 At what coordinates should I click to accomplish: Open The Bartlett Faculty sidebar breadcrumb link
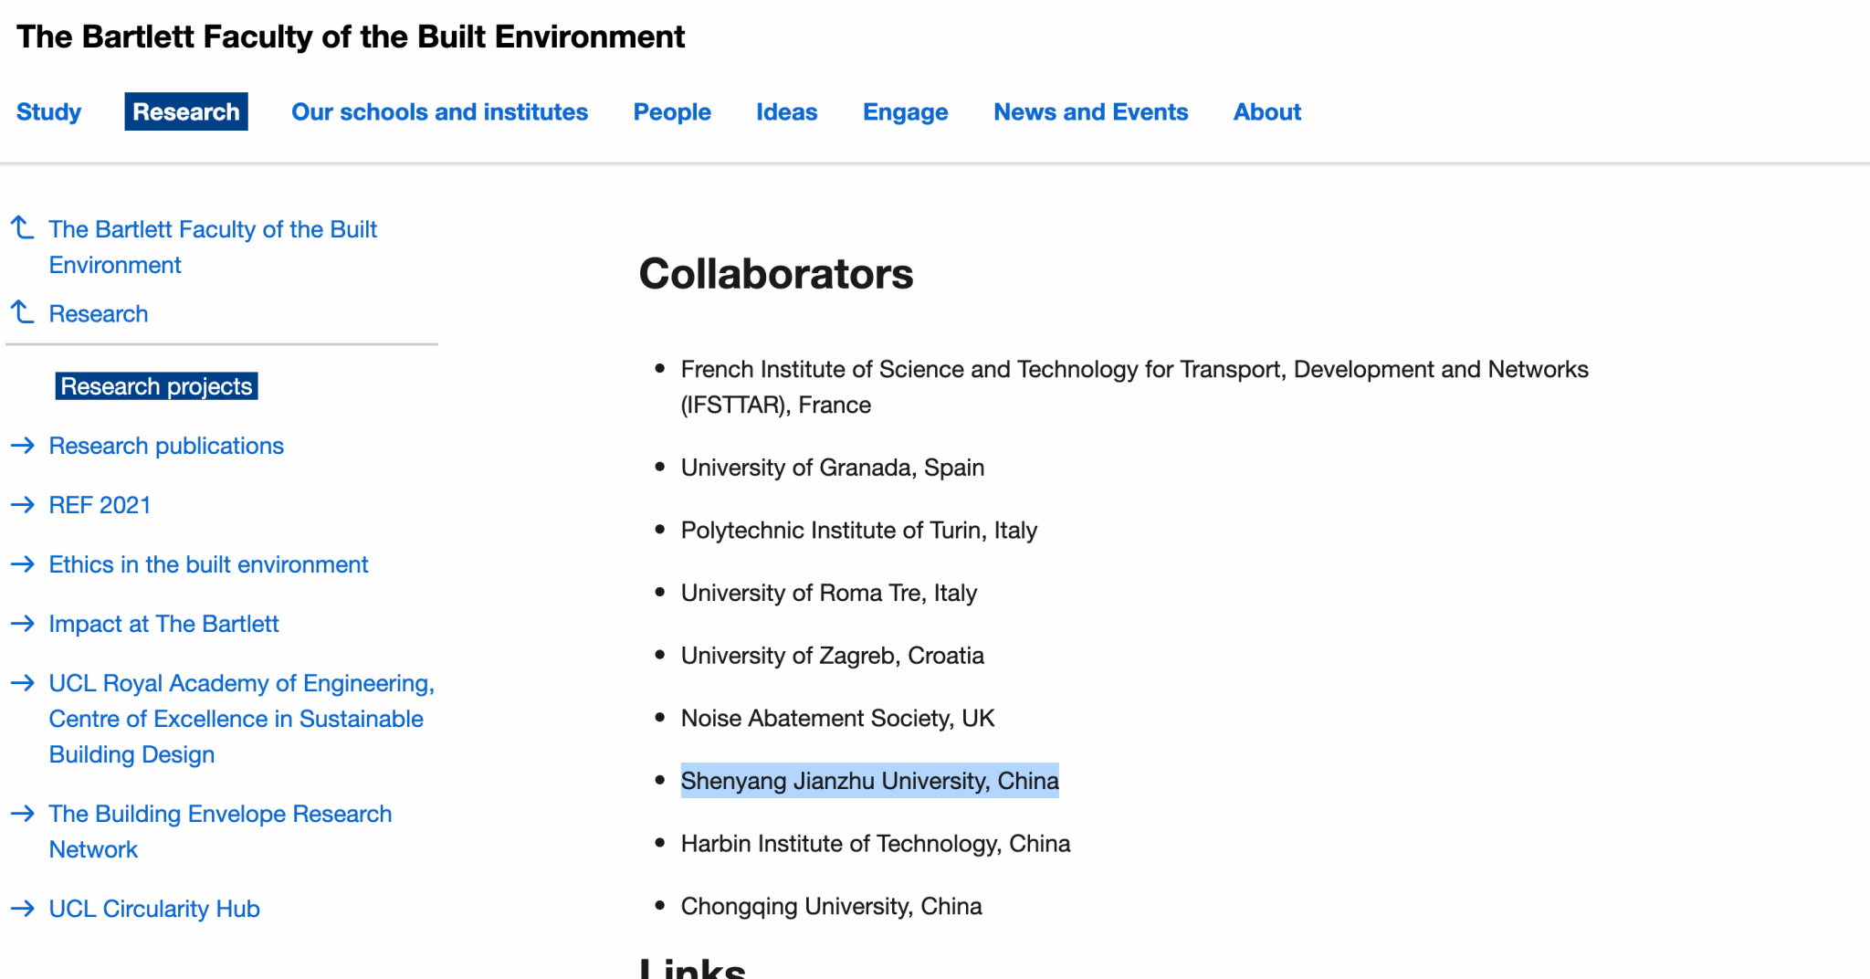tap(213, 247)
